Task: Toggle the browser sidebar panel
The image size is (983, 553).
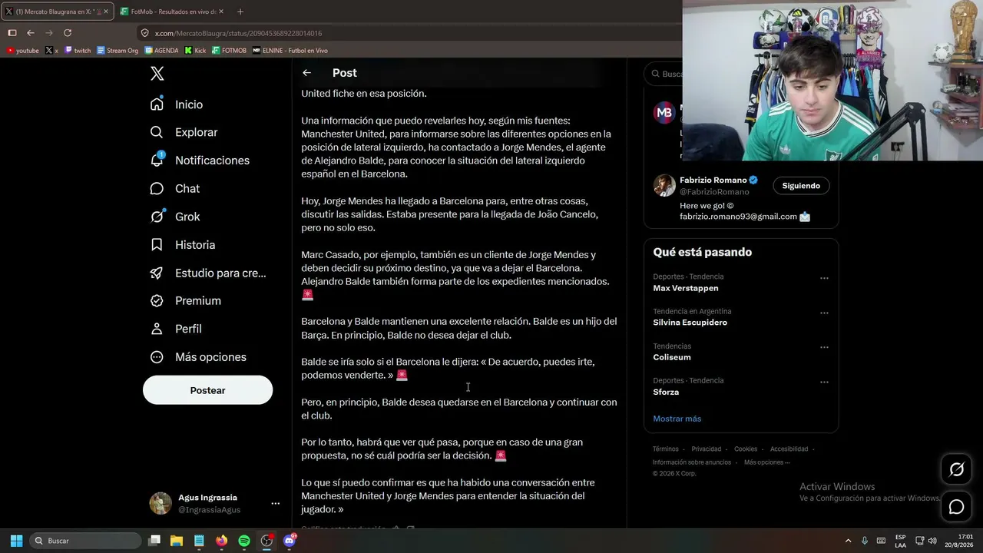Action: pyautogui.click(x=12, y=33)
